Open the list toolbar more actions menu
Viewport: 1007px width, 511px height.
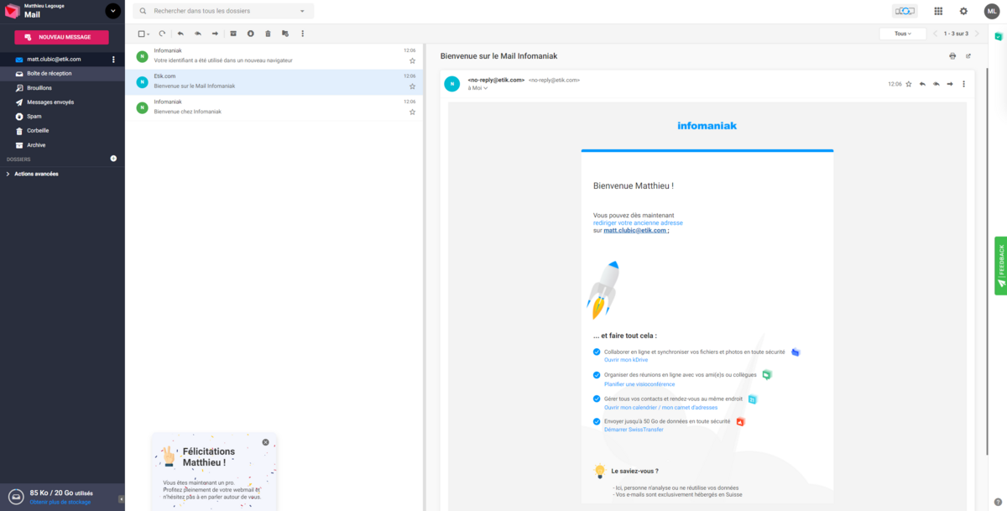tap(302, 34)
